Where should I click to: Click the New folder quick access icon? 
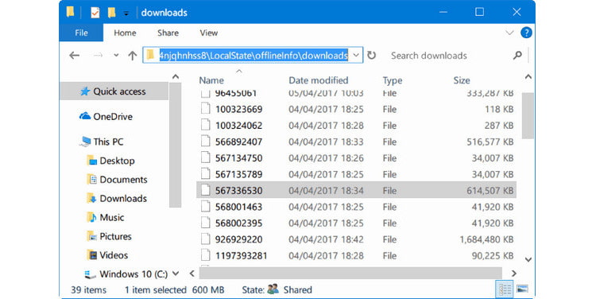click(111, 13)
